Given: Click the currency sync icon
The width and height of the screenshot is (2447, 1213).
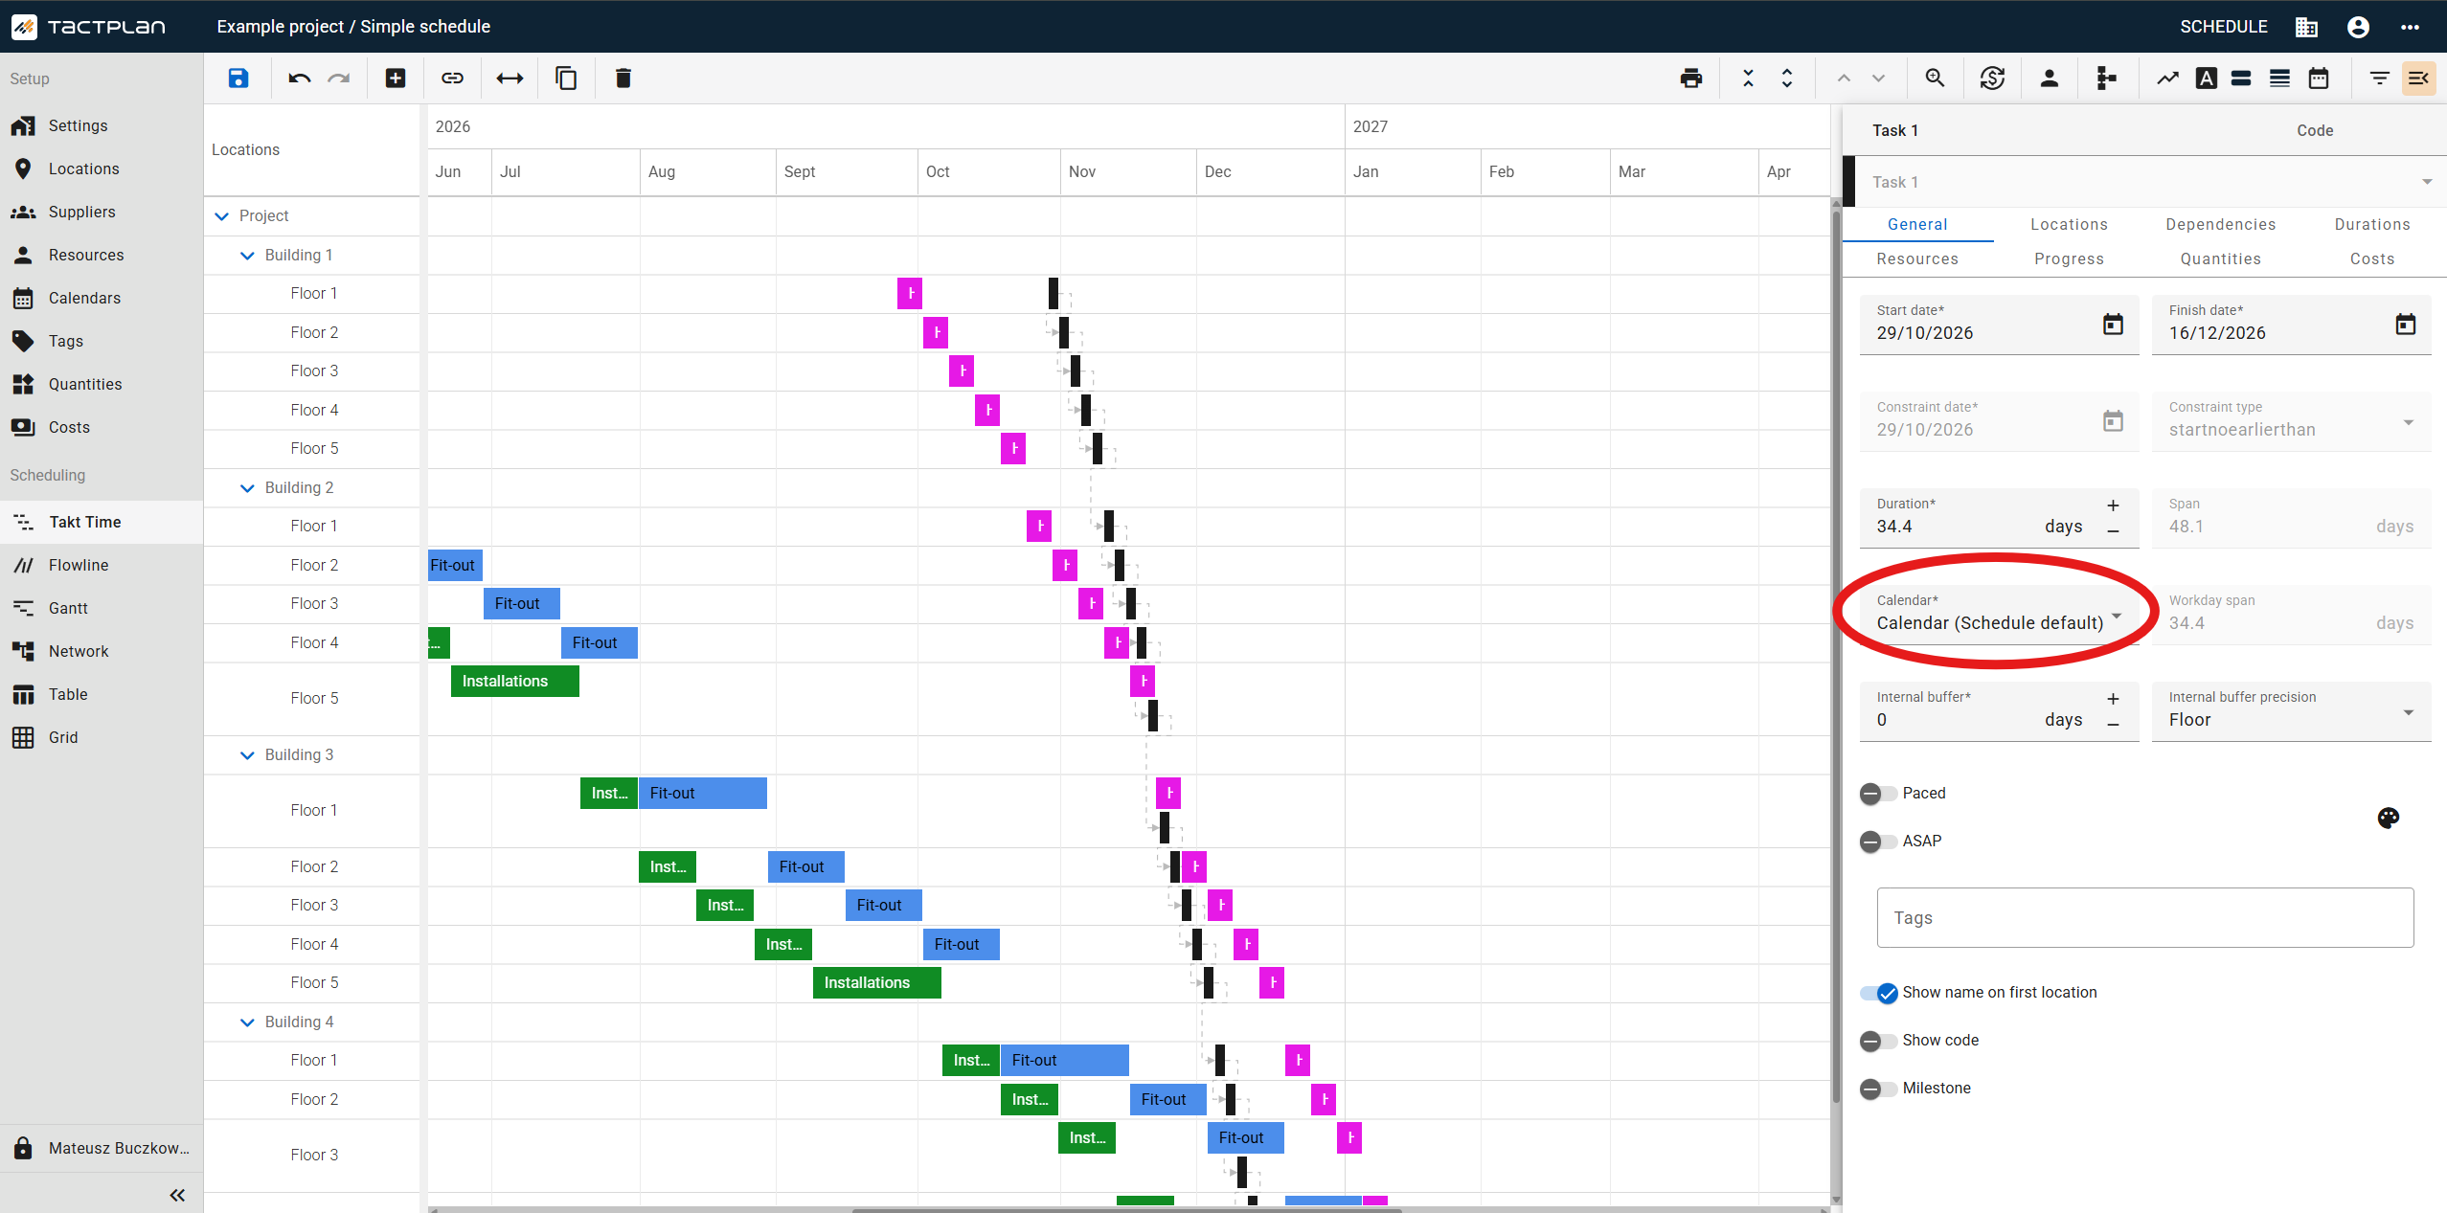Looking at the screenshot, I should coord(1993,79).
